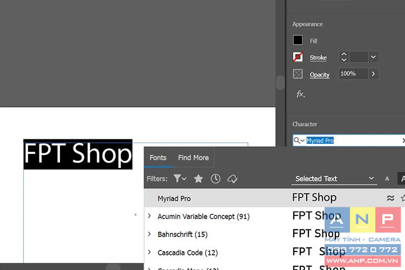This screenshot has height=270, width=405.
Task: Select Cascadia Code (12) font
Action: pyautogui.click(x=188, y=252)
